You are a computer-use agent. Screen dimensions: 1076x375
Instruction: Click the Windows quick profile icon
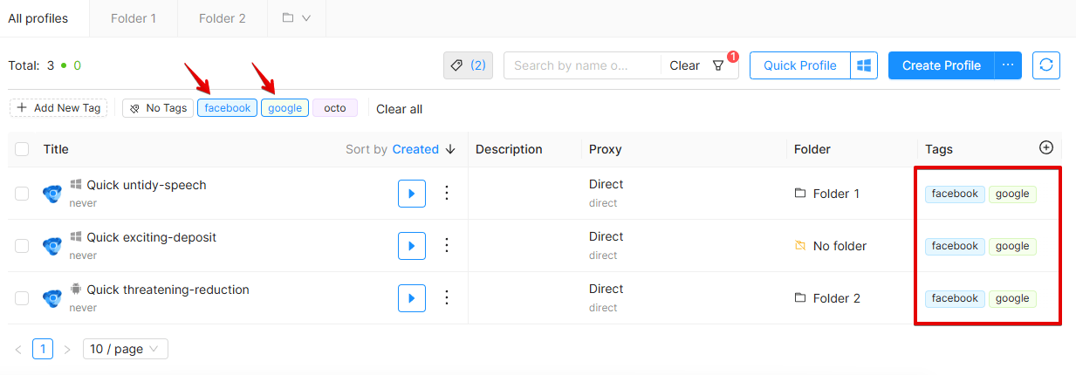864,65
